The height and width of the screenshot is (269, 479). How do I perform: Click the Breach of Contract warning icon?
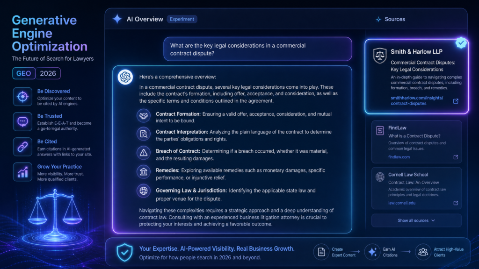pos(144,153)
